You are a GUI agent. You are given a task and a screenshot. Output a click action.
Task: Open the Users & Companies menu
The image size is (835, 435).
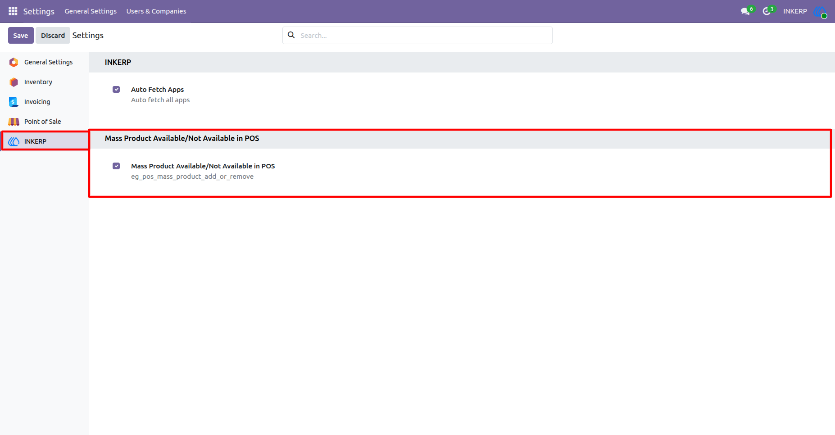pos(156,11)
